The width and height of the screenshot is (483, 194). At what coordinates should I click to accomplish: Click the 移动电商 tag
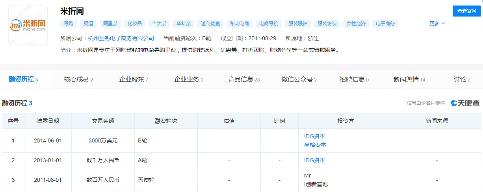click(240, 24)
